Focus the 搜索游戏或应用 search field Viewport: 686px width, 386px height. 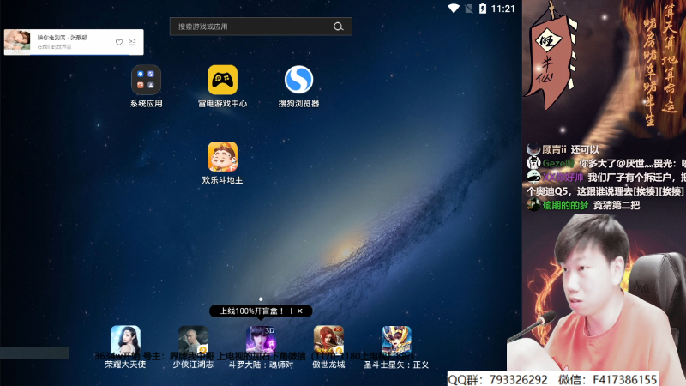click(x=261, y=27)
